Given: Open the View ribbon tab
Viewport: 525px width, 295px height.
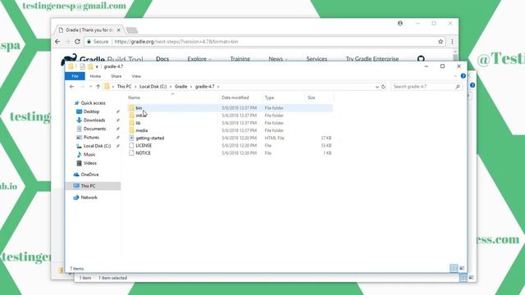Looking at the screenshot, I should click(x=136, y=76).
